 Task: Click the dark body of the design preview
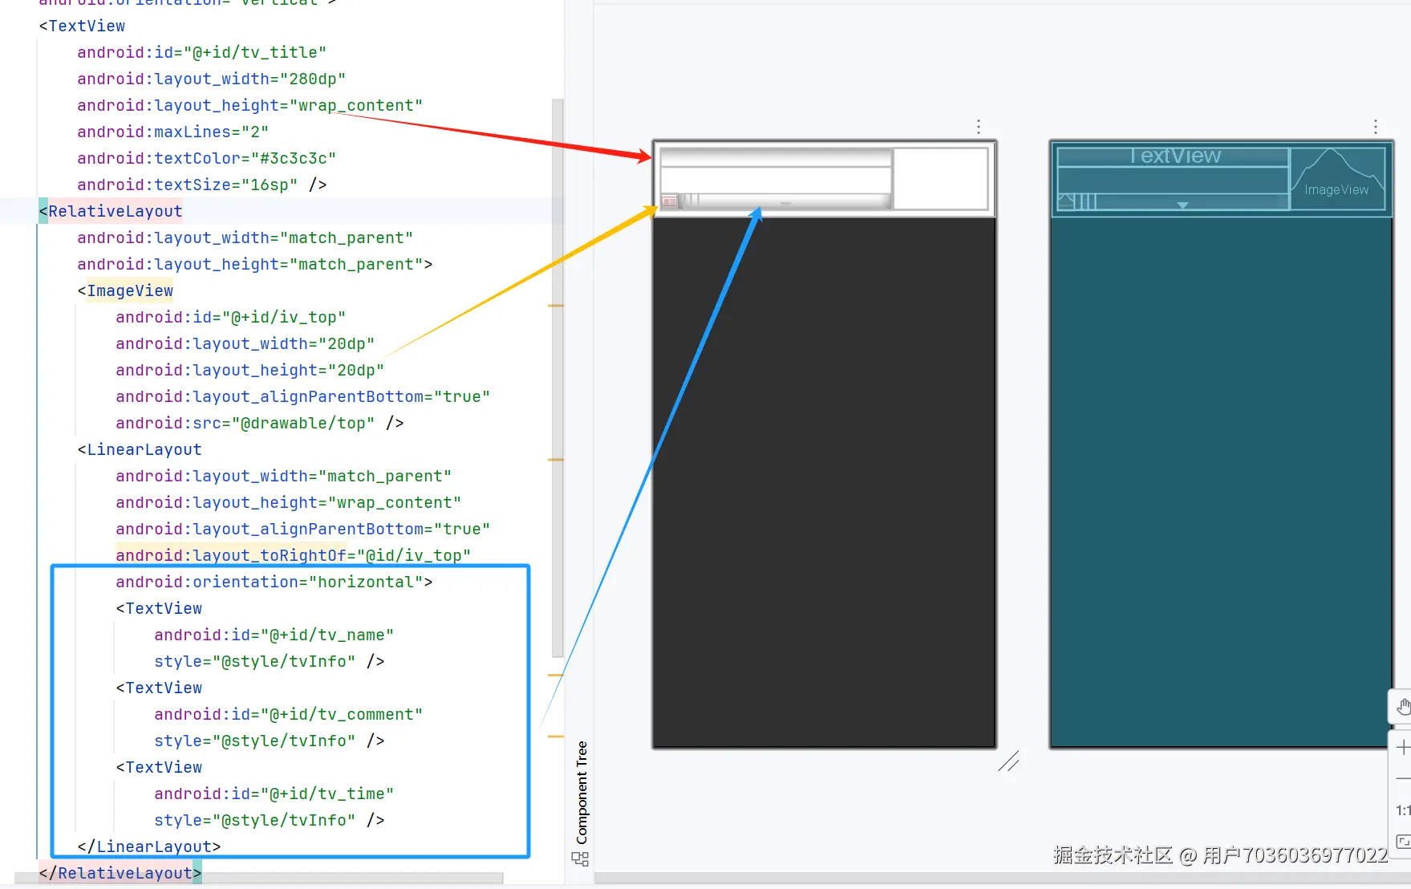(824, 481)
